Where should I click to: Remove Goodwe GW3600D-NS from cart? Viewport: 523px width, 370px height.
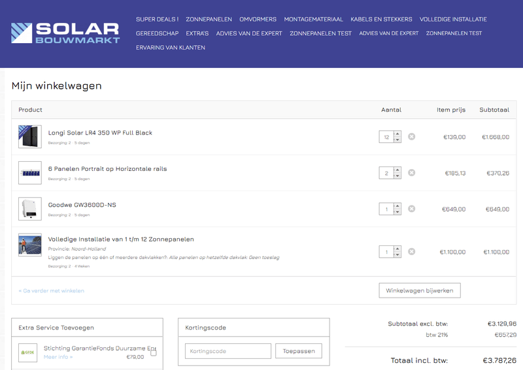412,208
